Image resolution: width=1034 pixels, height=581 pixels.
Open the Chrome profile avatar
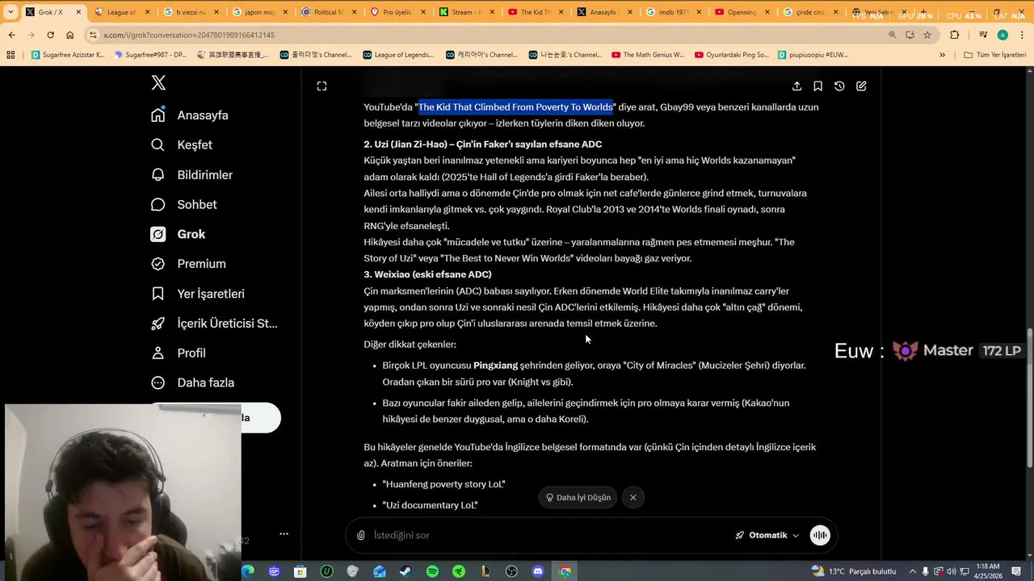(x=1002, y=35)
